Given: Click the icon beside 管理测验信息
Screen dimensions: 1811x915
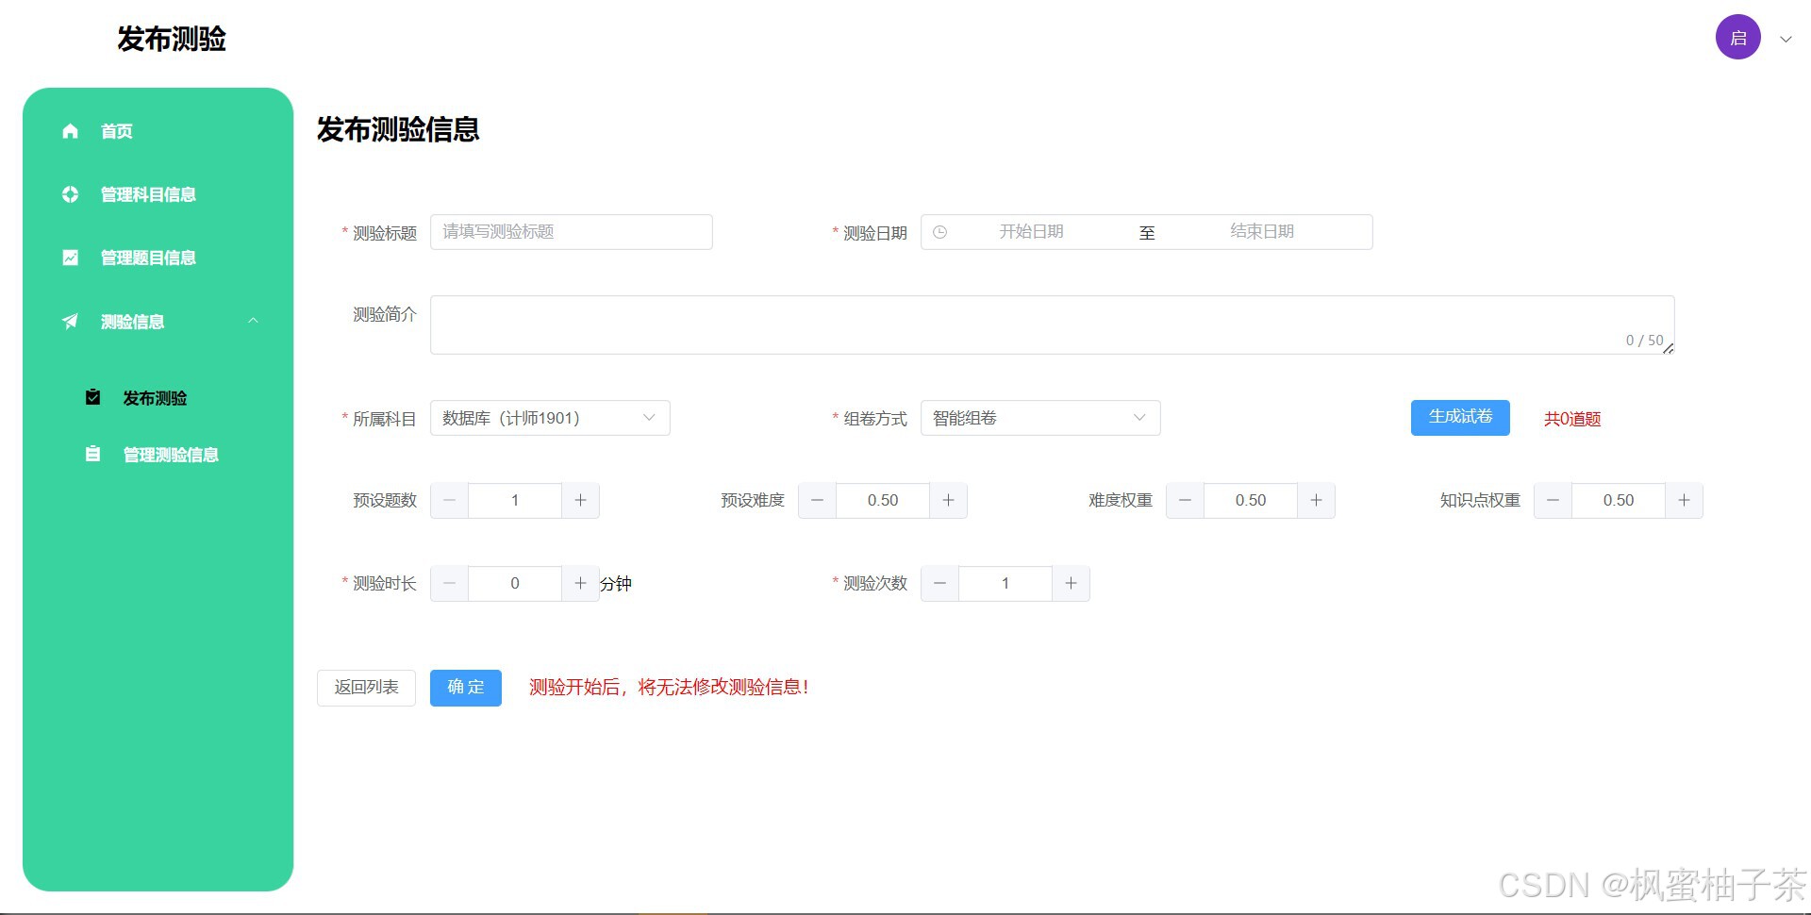Looking at the screenshot, I should [x=92, y=454].
